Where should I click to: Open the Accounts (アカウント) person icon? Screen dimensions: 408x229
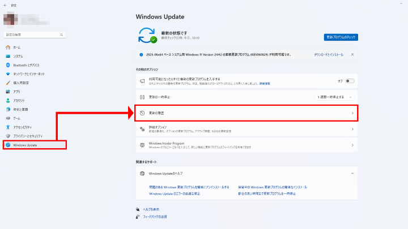pos(8,101)
